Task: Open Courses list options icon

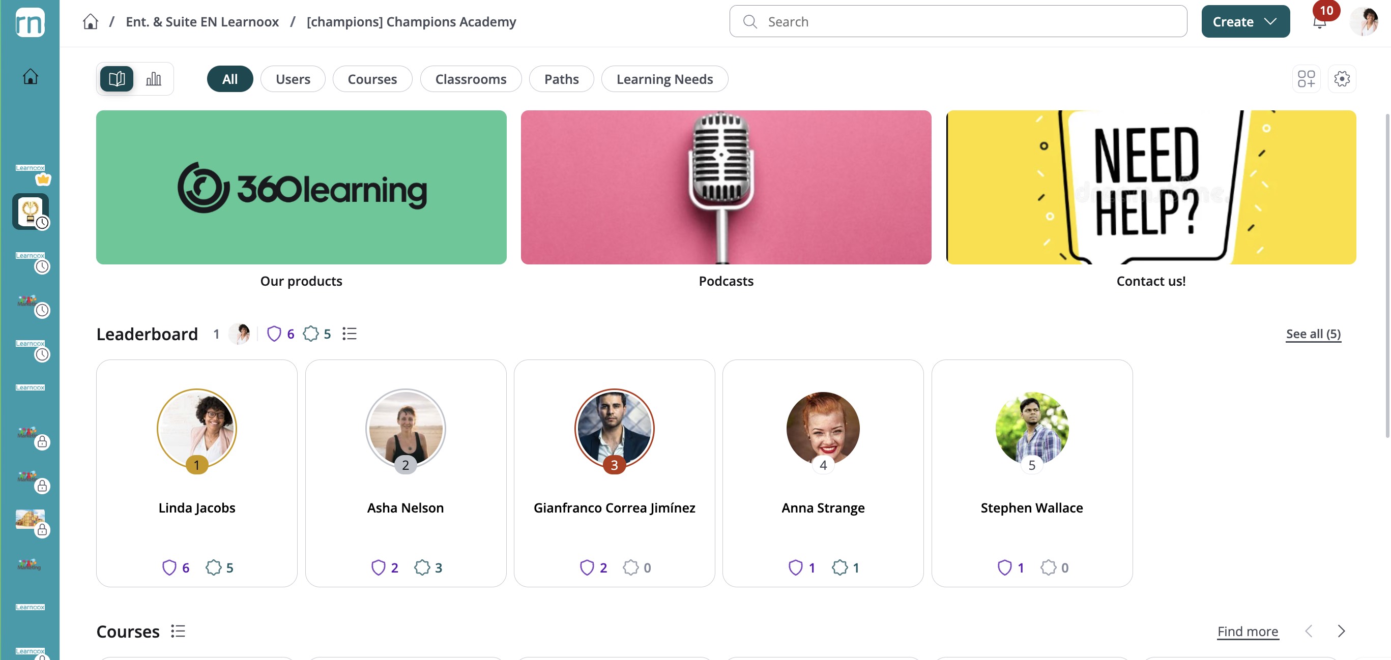Action: [x=178, y=631]
